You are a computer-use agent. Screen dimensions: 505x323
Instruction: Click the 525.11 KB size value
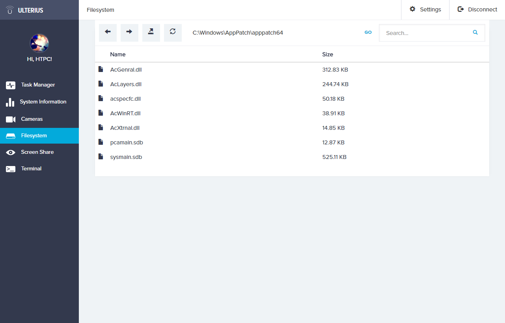coord(334,157)
